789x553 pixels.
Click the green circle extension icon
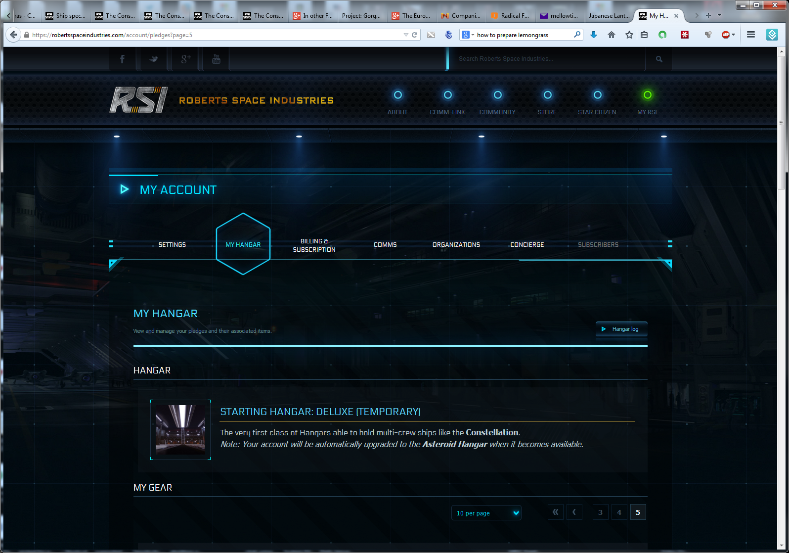(x=662, y=35)
